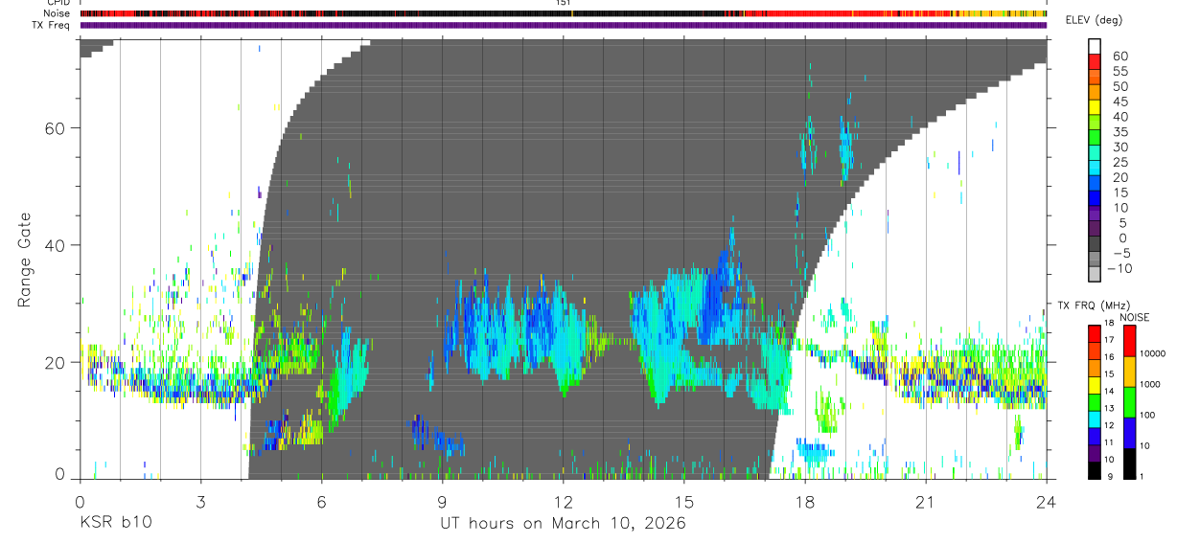This screenshot has width=1177, height=543.
Task: Click the '21' tick on UT hours axis
Action: point(926,501)
